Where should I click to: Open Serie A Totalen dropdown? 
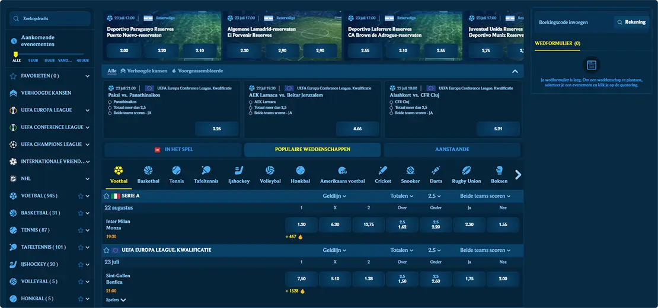coord(401,195)
